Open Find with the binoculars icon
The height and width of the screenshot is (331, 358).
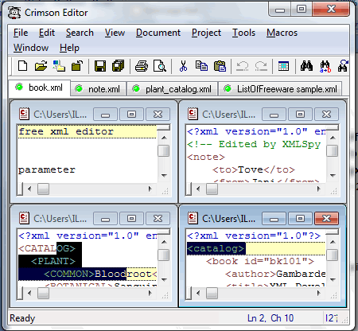click(x=306, y=66)
